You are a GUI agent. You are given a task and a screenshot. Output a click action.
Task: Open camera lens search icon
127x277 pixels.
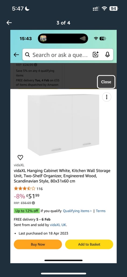point(96,55)
